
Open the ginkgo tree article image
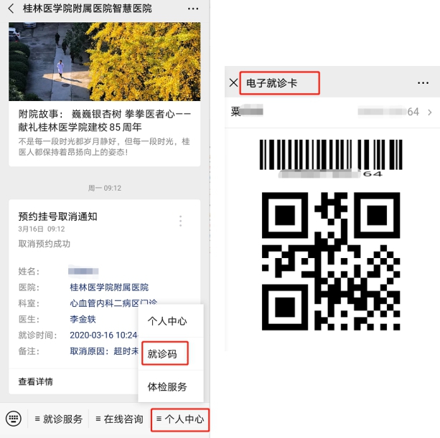coord(105,62)
